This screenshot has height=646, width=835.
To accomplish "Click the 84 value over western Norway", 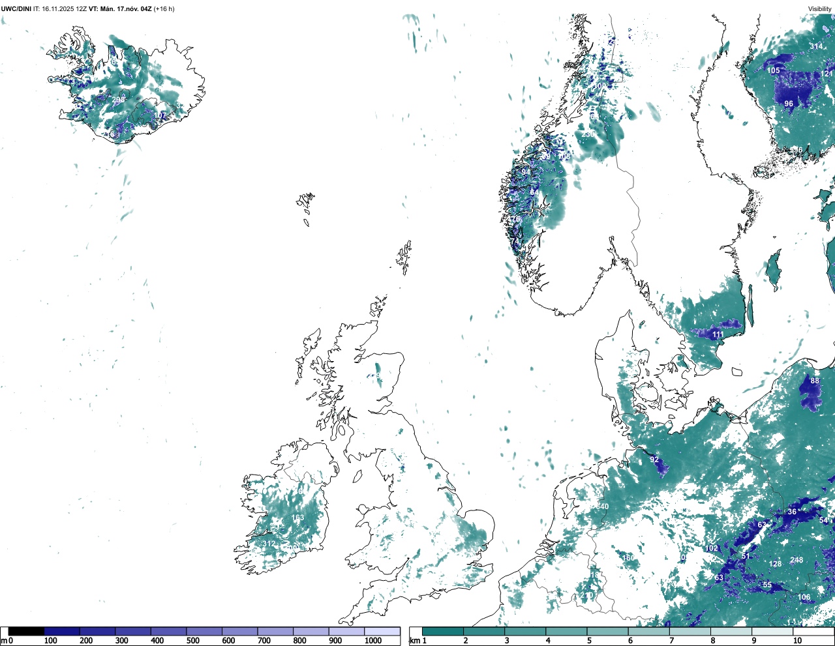I will (534, 192).
